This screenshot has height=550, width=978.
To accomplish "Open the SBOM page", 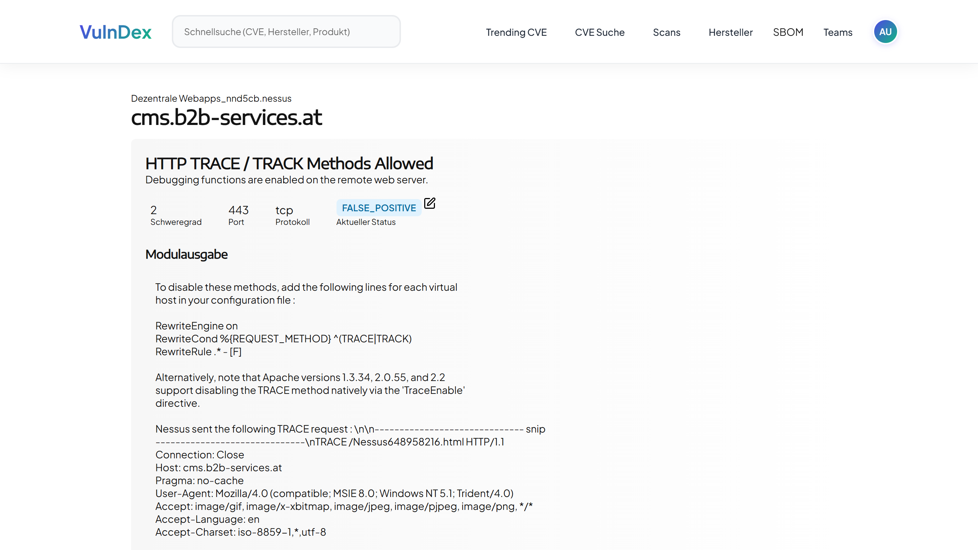I will click(x=788, y=32).
